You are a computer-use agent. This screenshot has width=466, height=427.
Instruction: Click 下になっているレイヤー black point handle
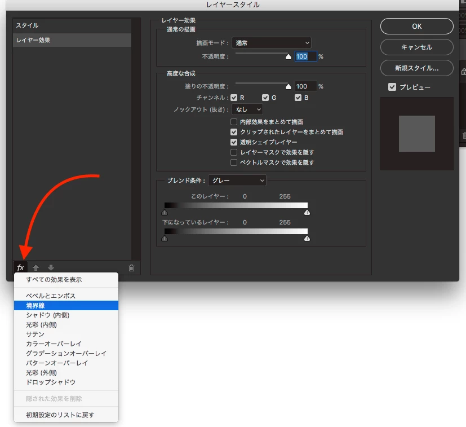[165, 238]
